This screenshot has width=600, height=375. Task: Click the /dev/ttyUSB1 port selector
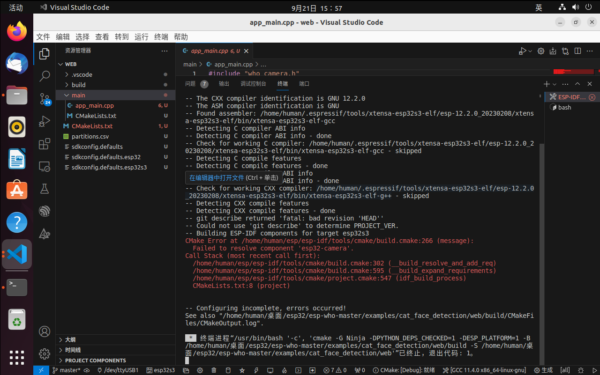pyautogui.click(x=118, y=370)
